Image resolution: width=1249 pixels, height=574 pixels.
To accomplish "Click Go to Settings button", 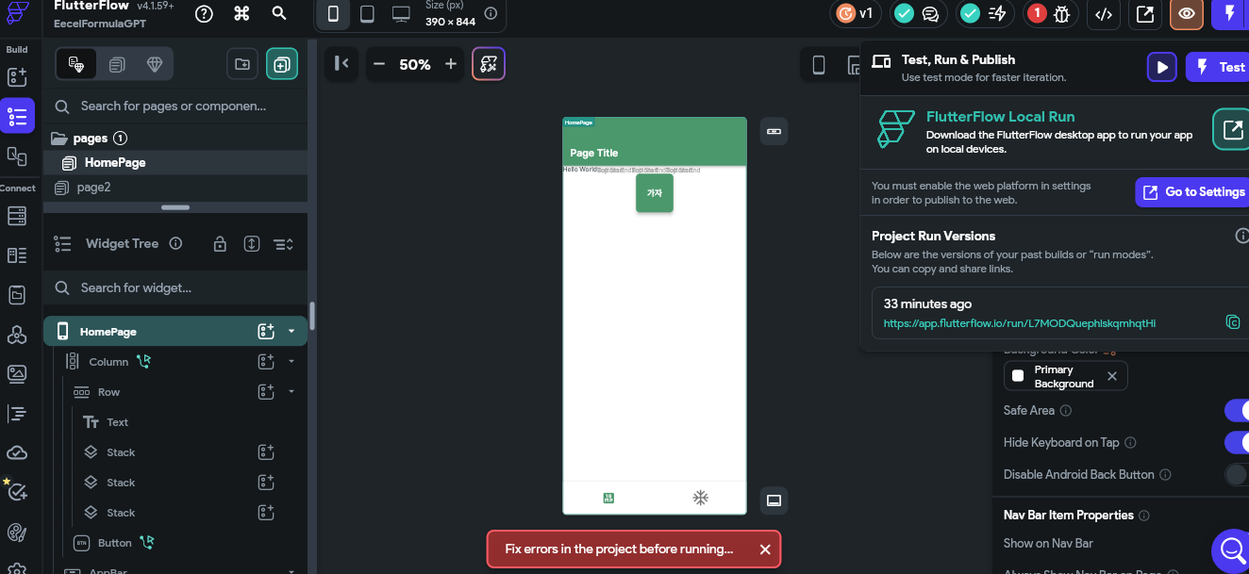I will pos(1192,191).
